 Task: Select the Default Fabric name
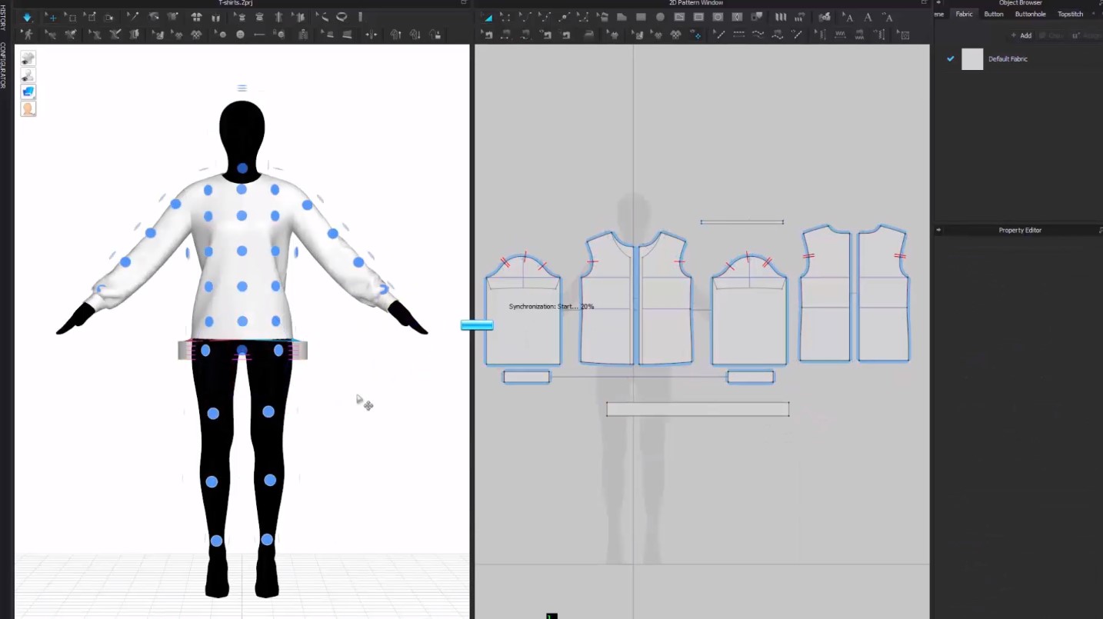click(1008, 59)
